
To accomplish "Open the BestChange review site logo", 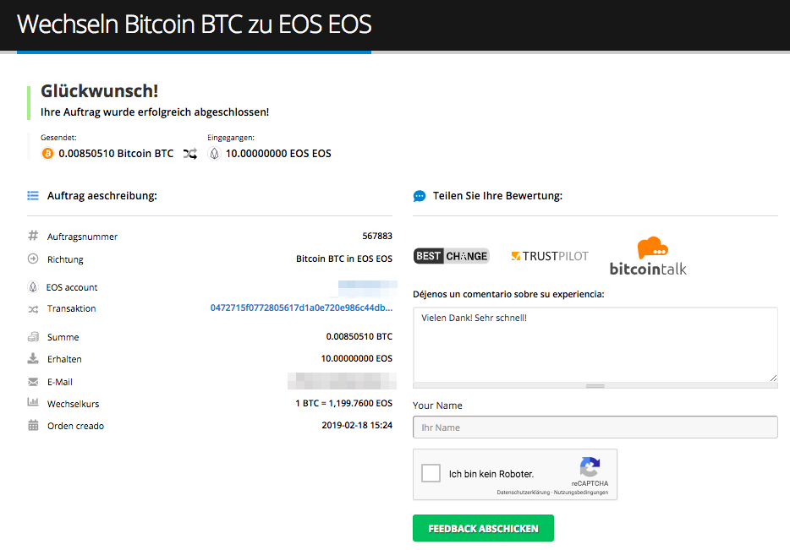I will coord(452,256).
